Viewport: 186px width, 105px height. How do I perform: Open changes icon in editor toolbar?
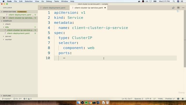(x=173, y=8)
